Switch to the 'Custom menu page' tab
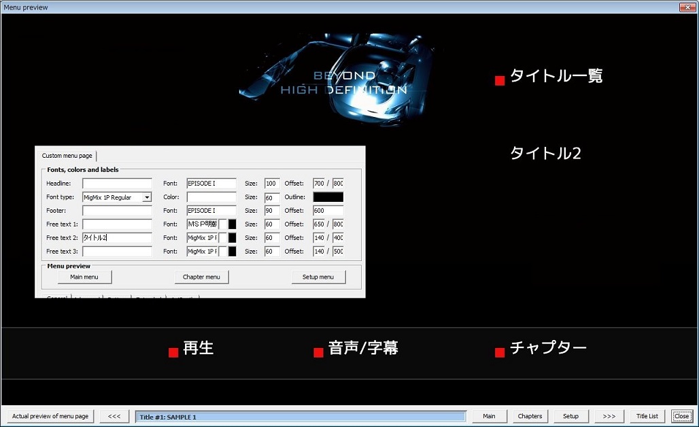 click(x=67, y=156)
